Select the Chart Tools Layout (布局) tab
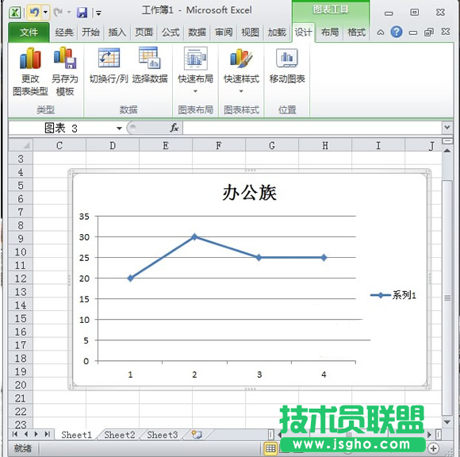 coord(330,33)
